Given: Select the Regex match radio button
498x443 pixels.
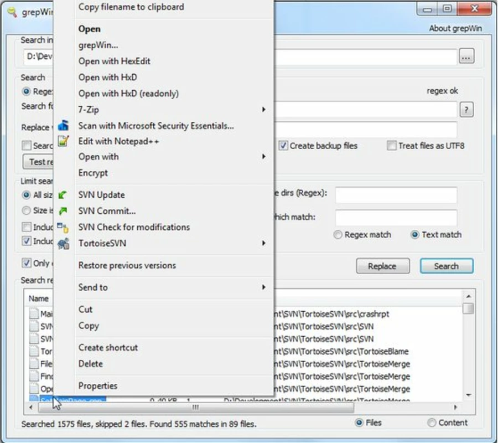Looking at the screenshot, I should tap(338, 235).
